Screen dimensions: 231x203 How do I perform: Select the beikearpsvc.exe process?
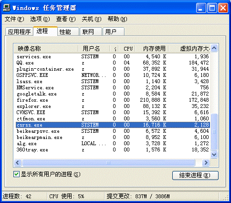tap(113, 131)
